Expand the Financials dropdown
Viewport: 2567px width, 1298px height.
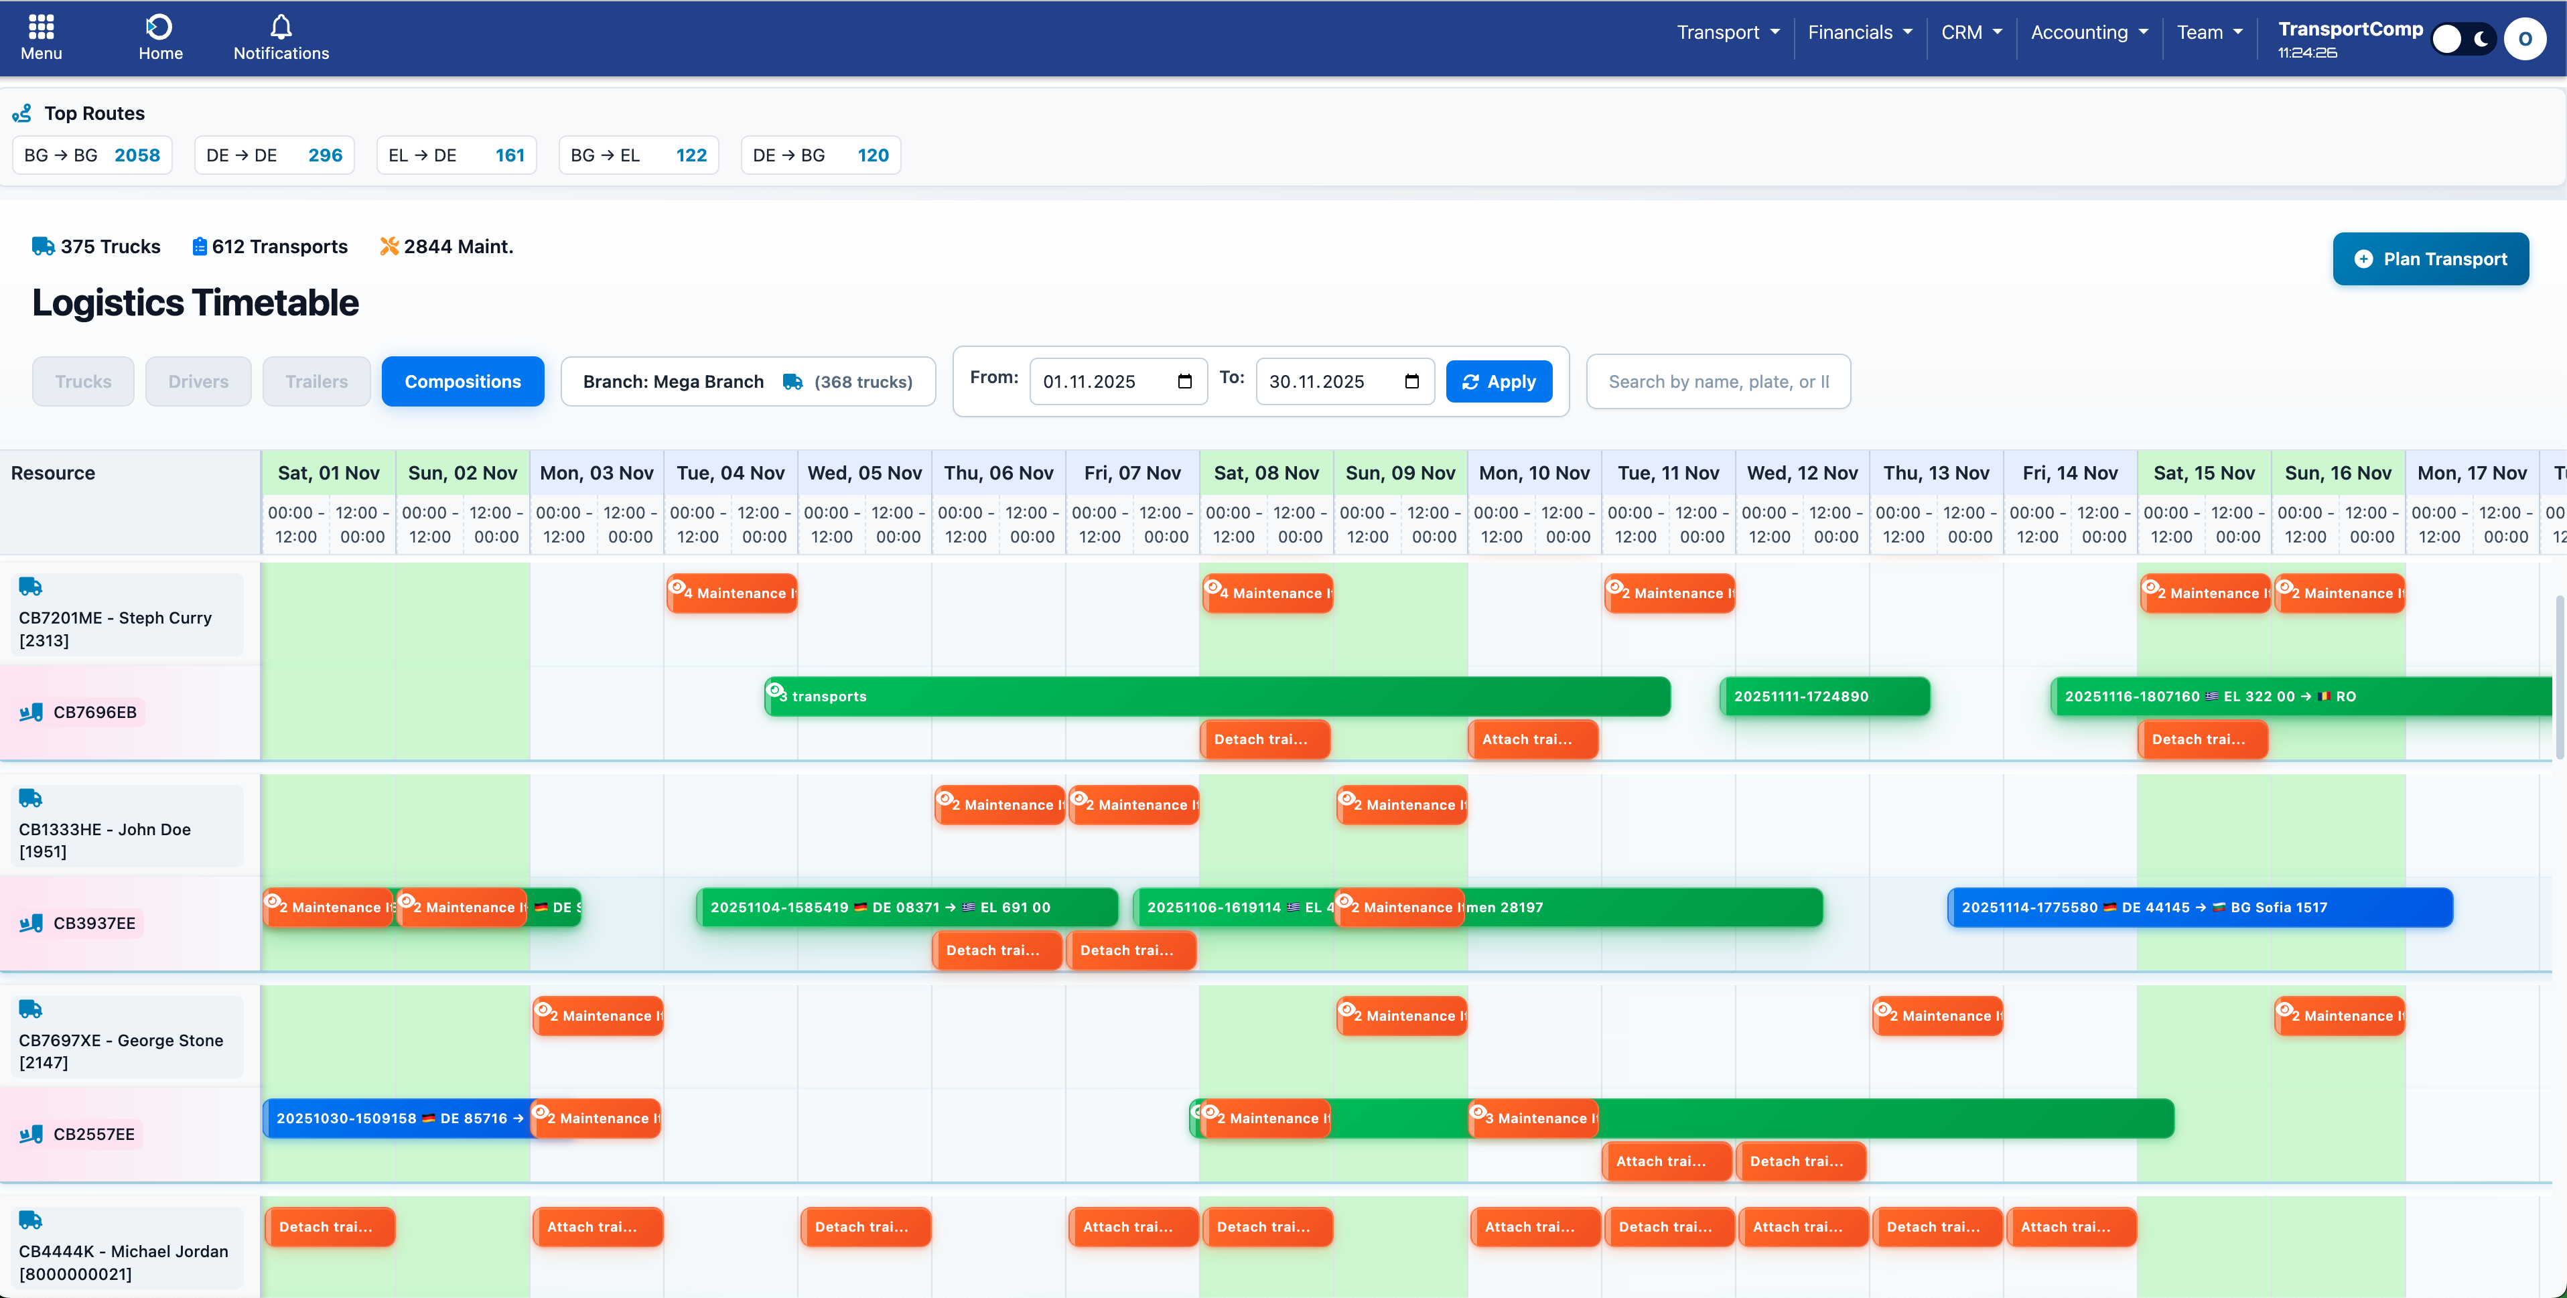point(1860,31)
